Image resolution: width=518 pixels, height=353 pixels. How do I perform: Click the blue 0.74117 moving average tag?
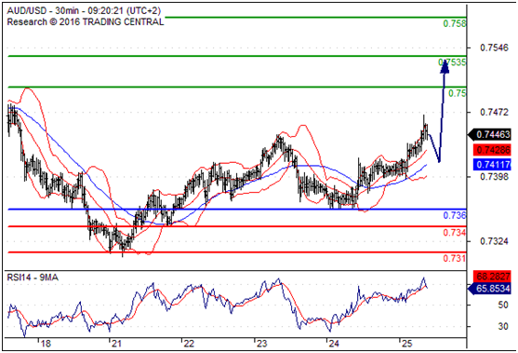[x=492, y=164]
